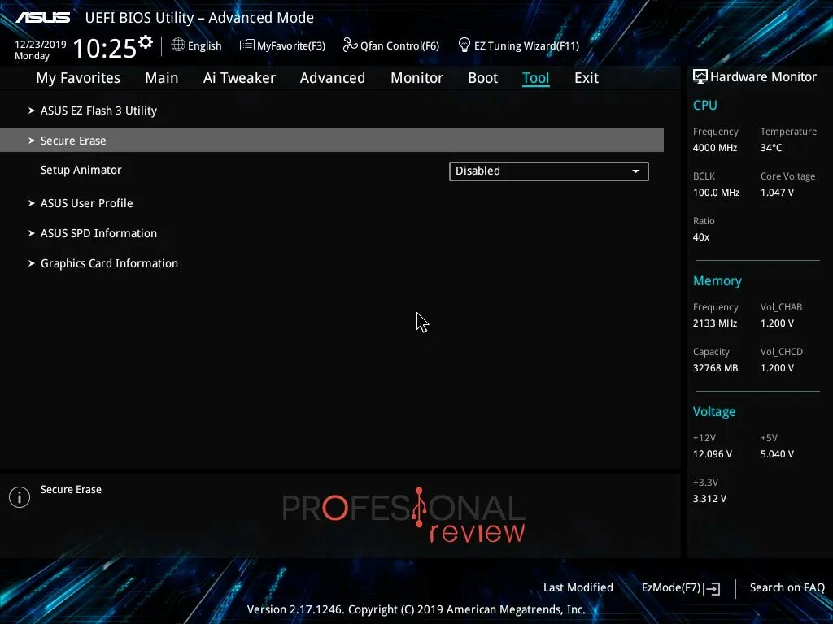Click the 40x ratio value
Screen dimensions: 833x624
(x=701, y=237)
